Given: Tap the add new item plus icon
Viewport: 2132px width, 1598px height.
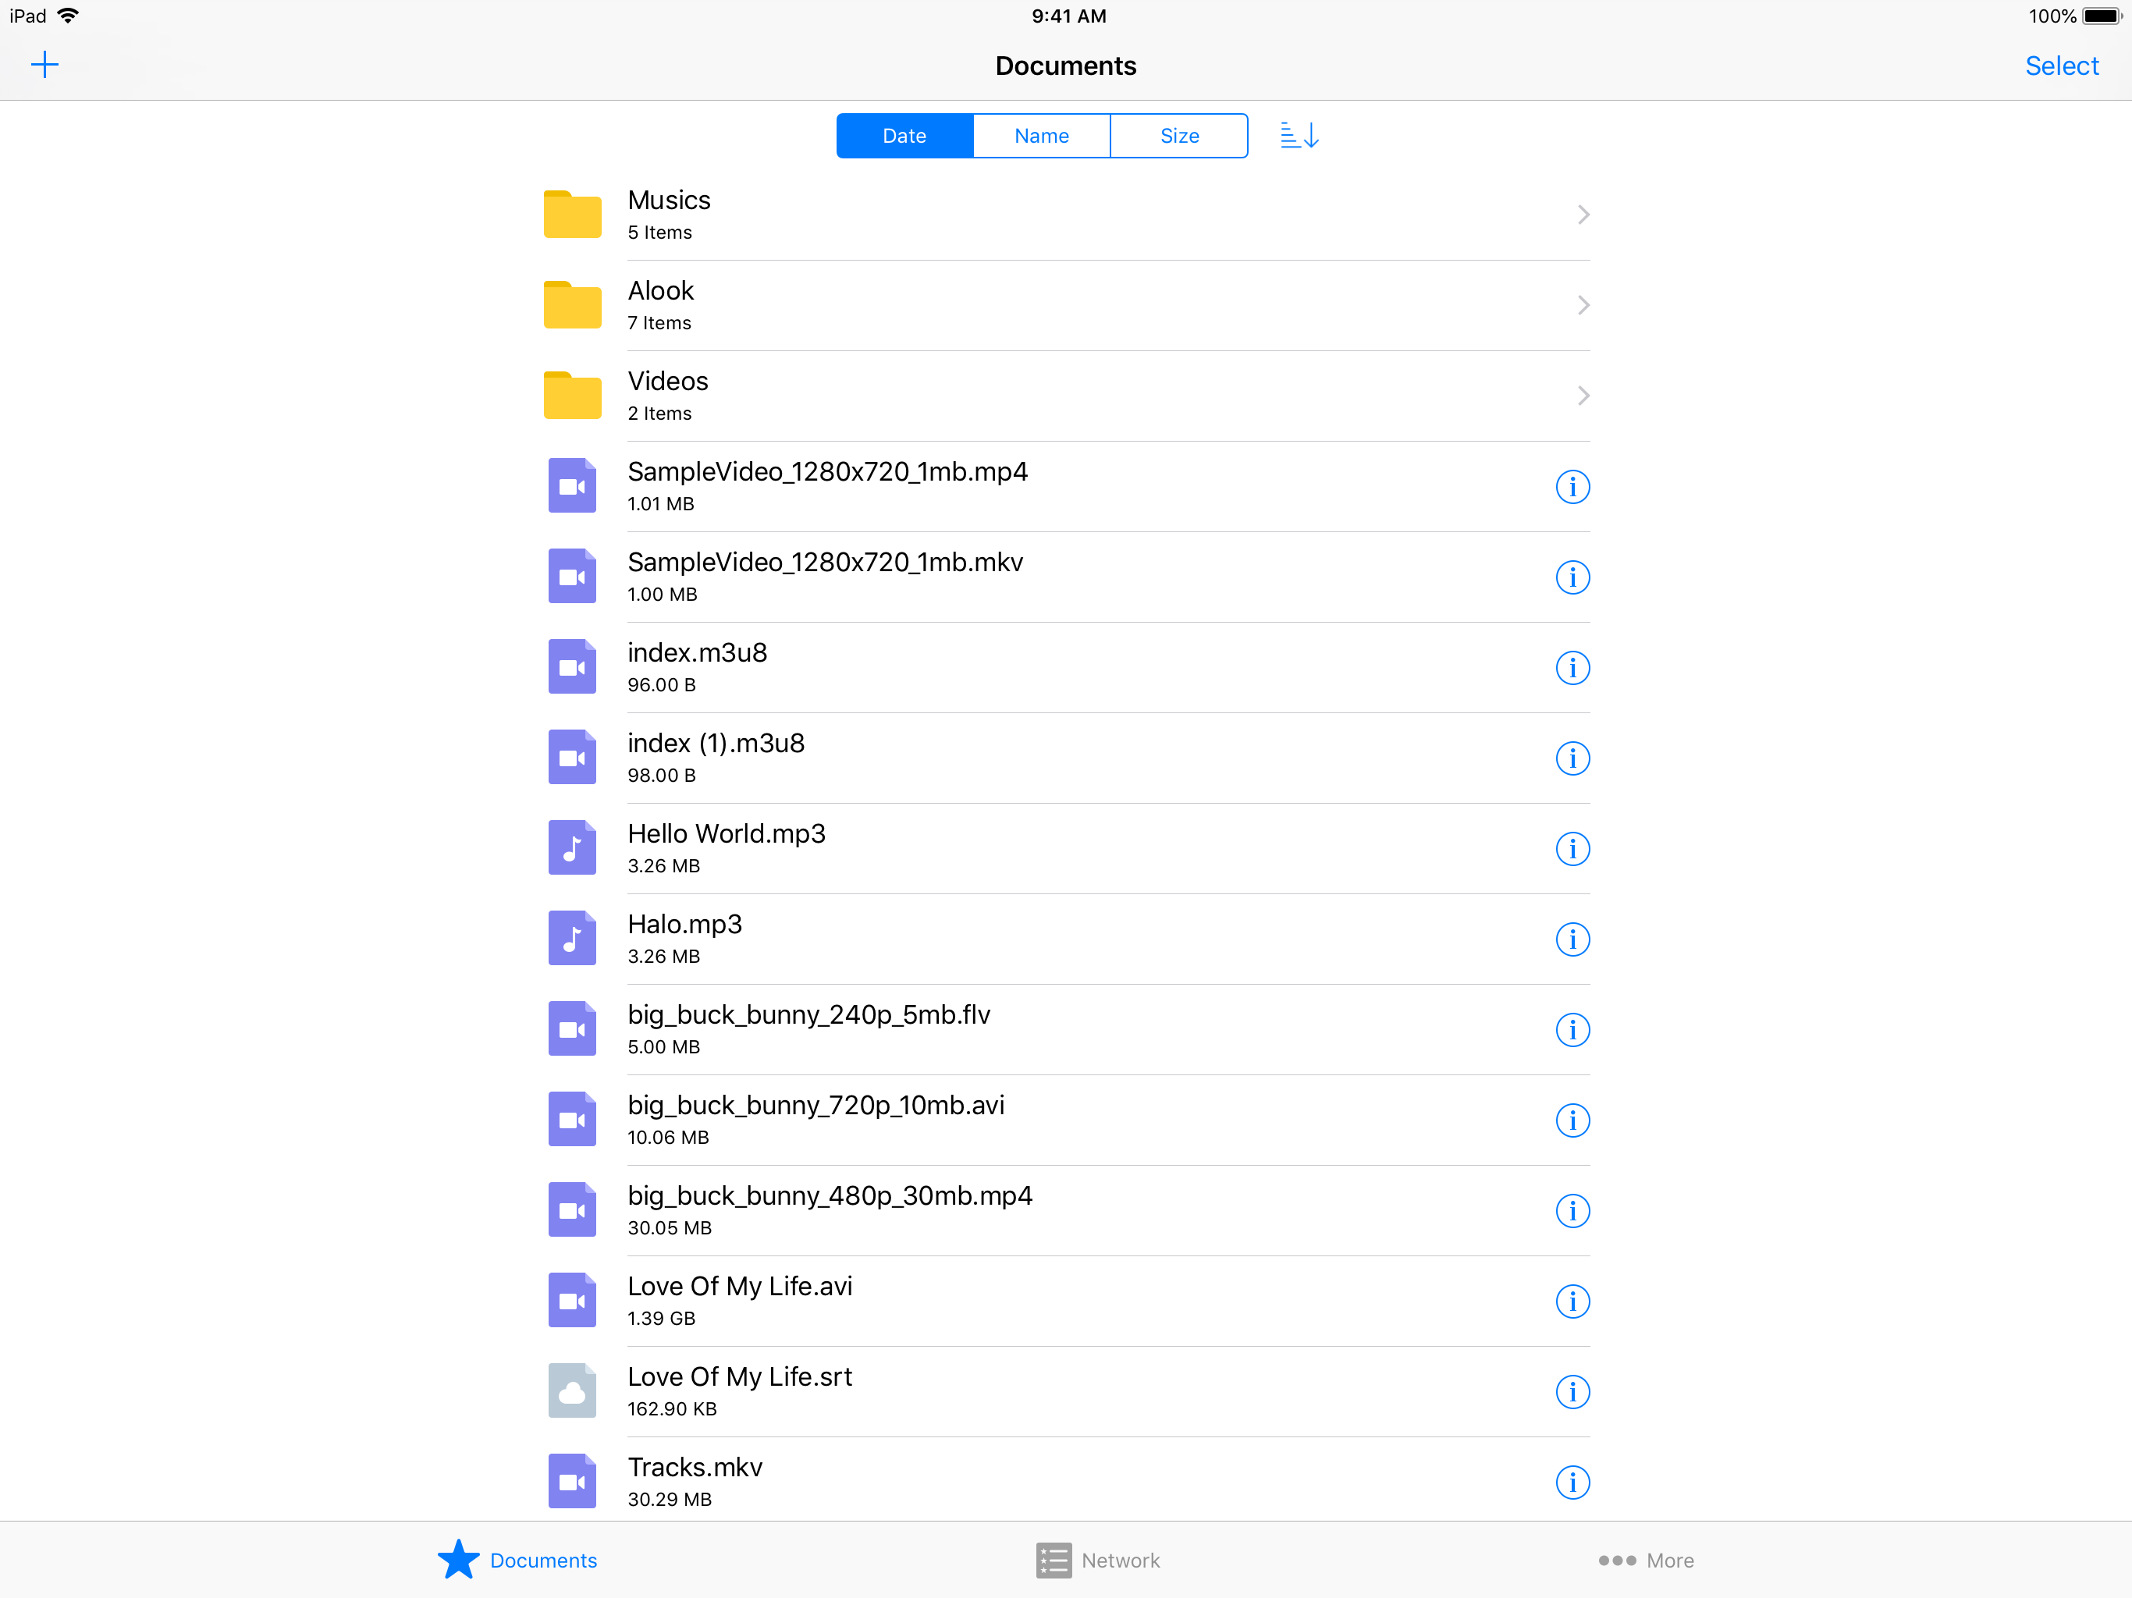Looking at the screenshot, I should pos(45,64).
